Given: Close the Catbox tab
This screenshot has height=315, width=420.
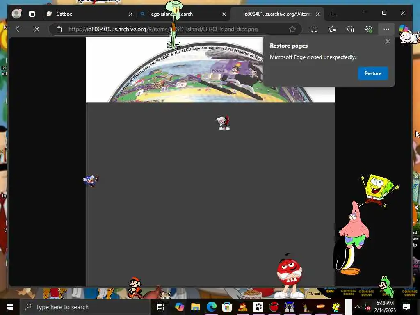Looking at the screenshot, I should [x=130, y=14].
